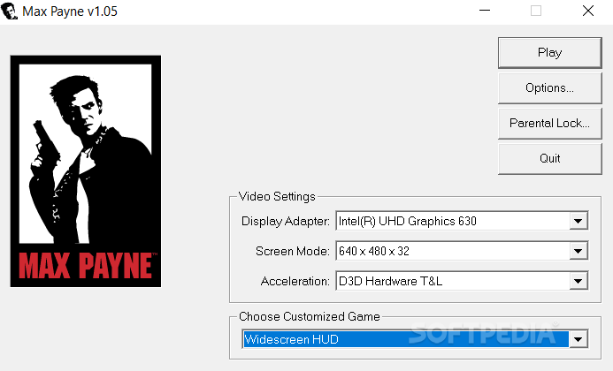The image size is (613, 371).
Task: Quit the Max Payne launcher
Action: tap(549, 158)
